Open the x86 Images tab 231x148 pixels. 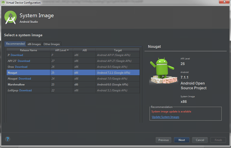coord(34,44)
